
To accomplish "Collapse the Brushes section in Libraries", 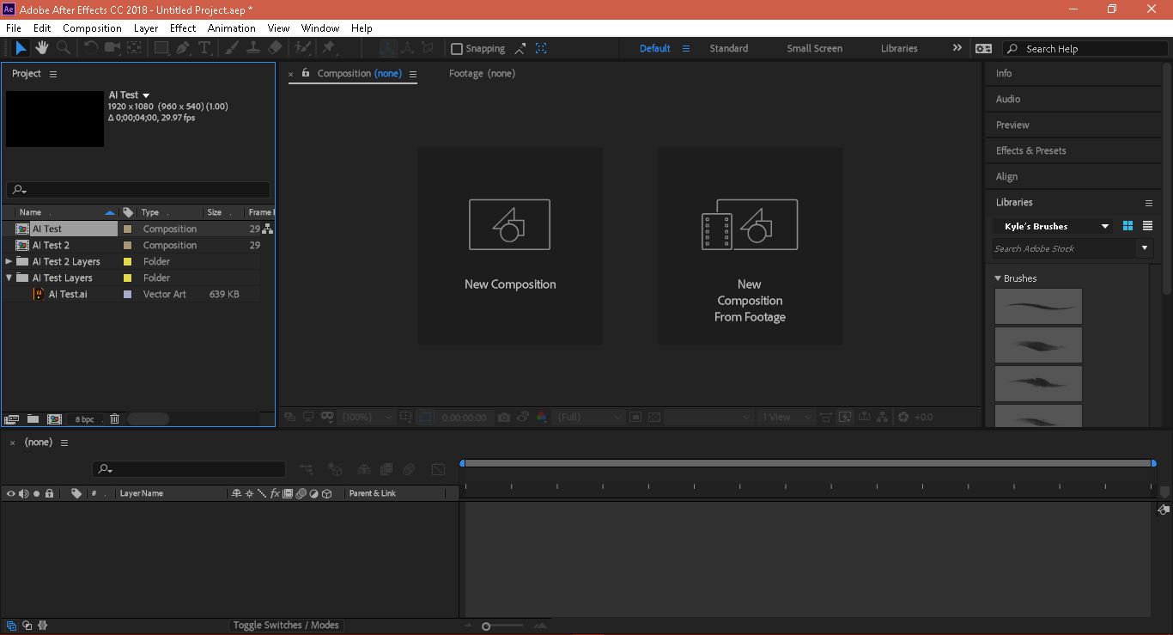I will pyautogui.click(x=998, y=278).
